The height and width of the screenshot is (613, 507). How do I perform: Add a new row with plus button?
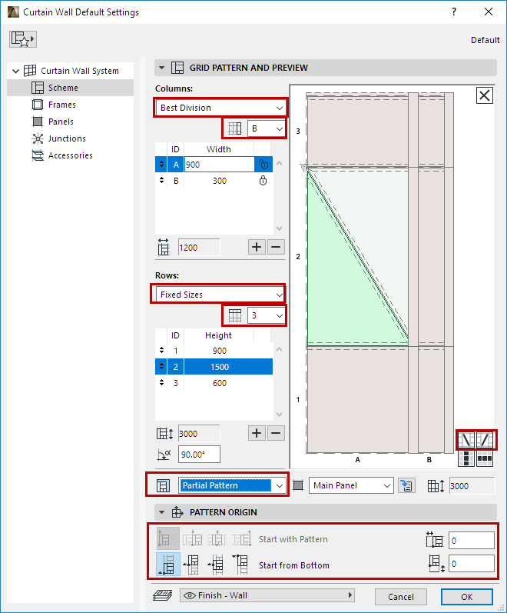pyautogui.click(x=257, y=433)
